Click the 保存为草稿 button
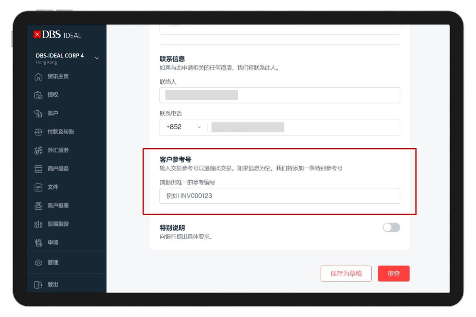This screenshot has width=476, height=317. click(346, 273)
